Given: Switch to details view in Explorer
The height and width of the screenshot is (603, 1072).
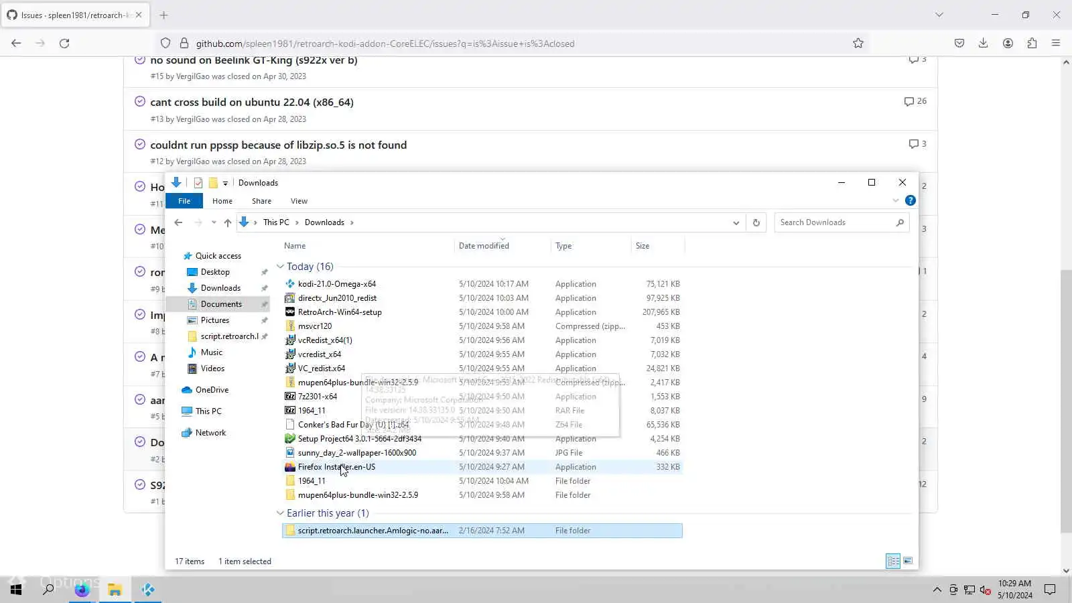Looking at the screenshot, I should coord(893,561).
